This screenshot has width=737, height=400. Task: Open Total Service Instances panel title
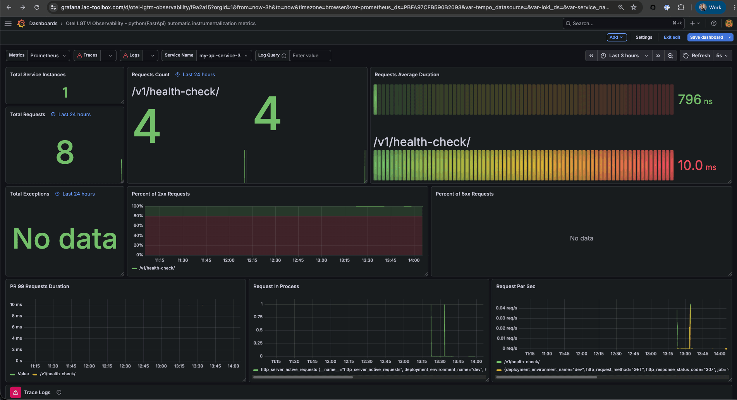pyautogui.click(x=38, y=75)
